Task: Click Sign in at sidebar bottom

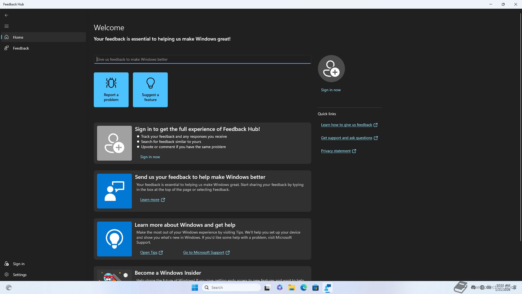Action: (x=18, y=264)
